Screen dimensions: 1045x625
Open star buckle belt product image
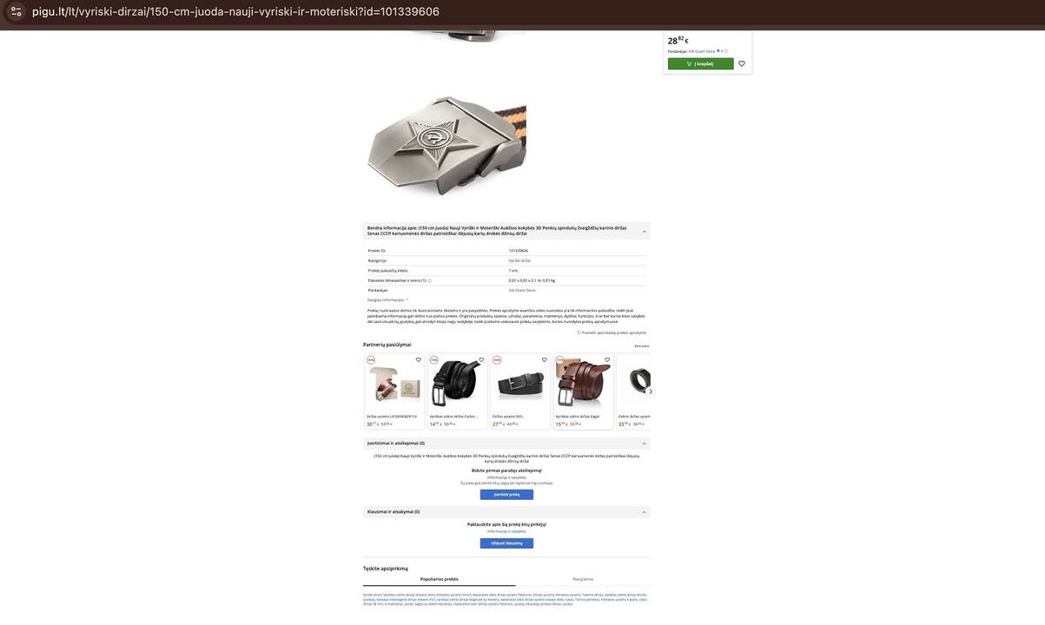coord(446,144)
